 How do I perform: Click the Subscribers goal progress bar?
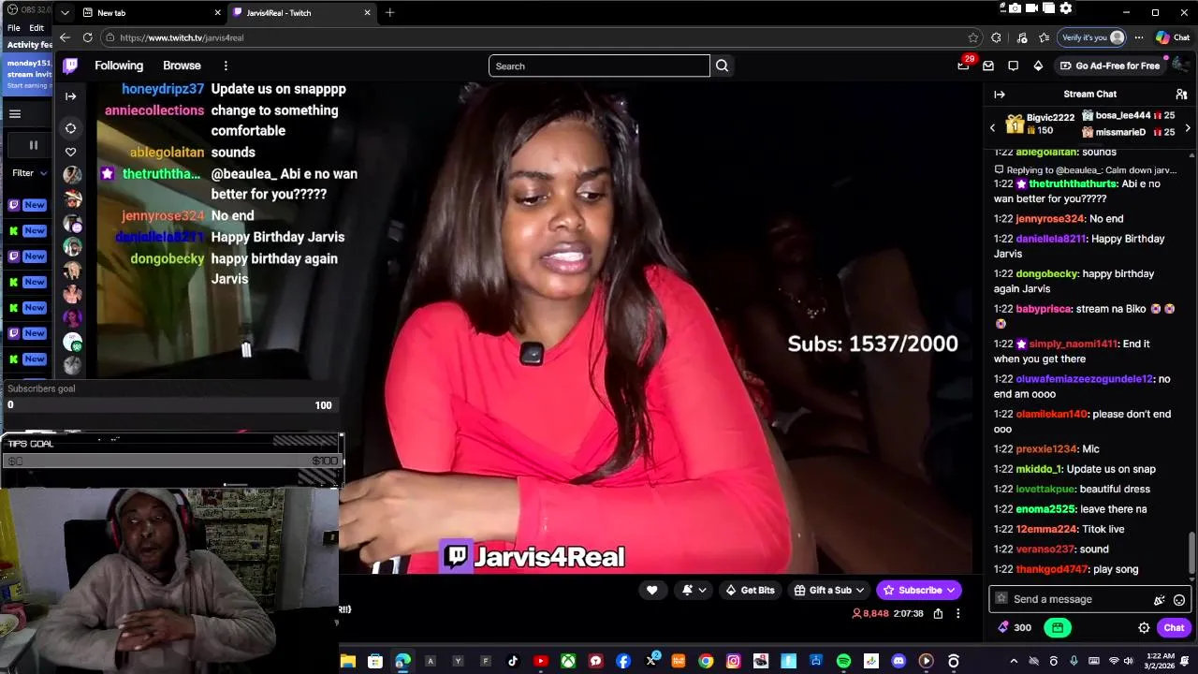pos(171,405)
